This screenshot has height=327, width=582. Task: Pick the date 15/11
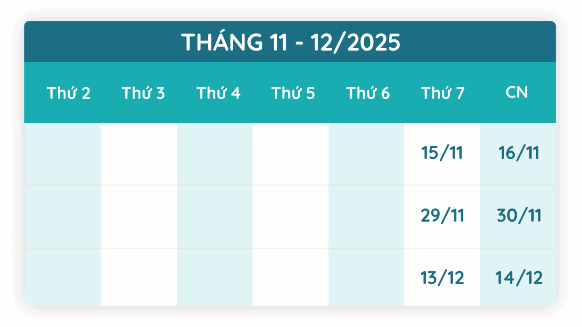coord(442,153)
